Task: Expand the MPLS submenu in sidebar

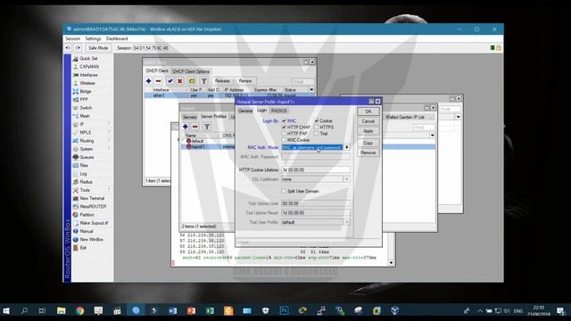Action: pyautogui.click(x=109, y=133)
